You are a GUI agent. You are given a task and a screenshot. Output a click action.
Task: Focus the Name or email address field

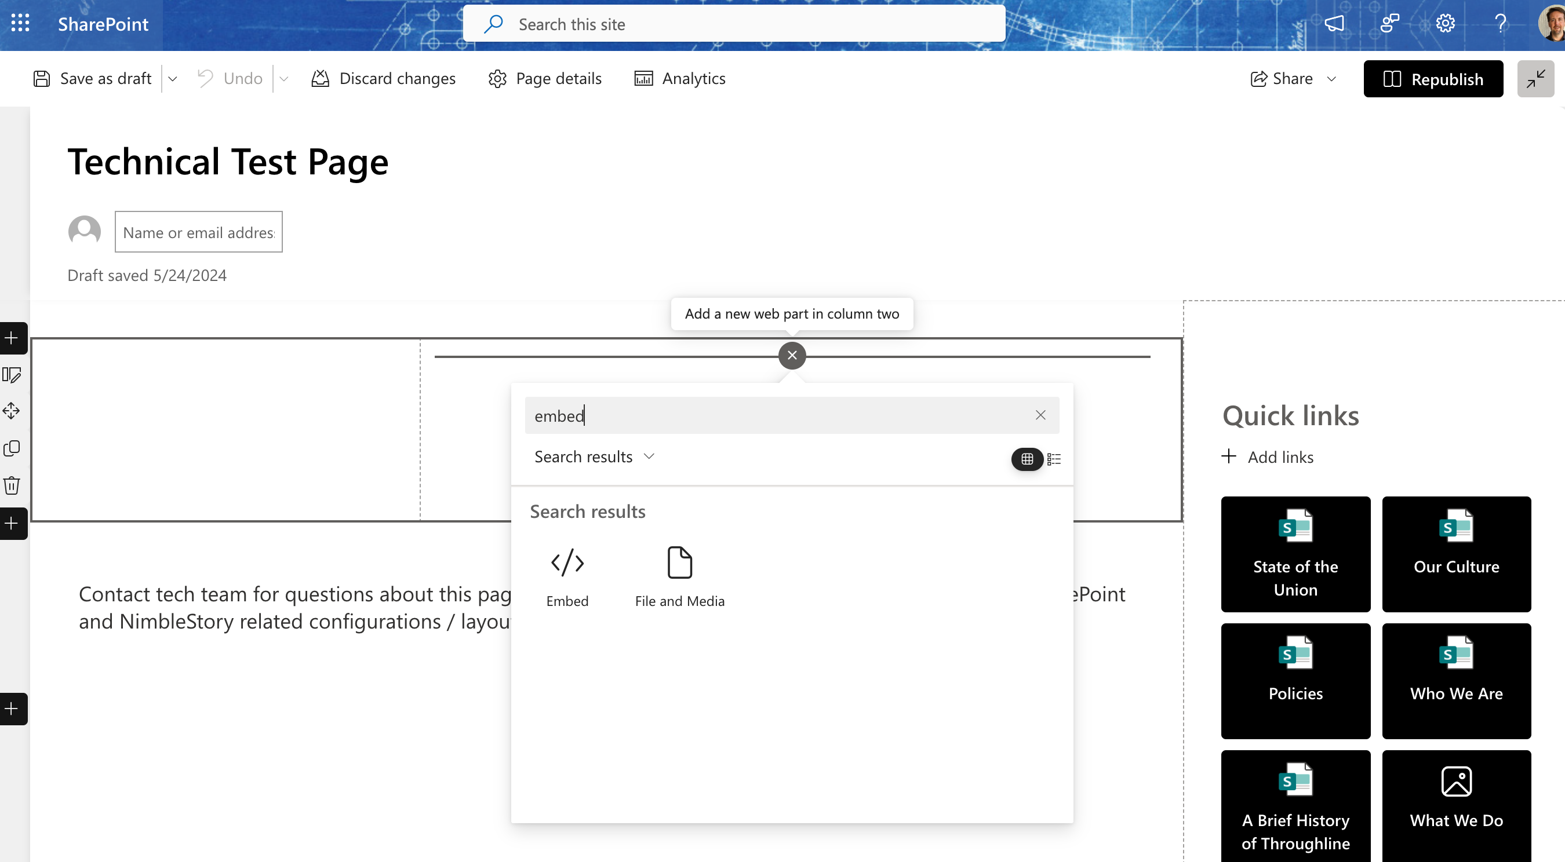coord(199,232)
